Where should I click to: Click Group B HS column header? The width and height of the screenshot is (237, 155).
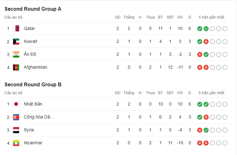(180, 93)
